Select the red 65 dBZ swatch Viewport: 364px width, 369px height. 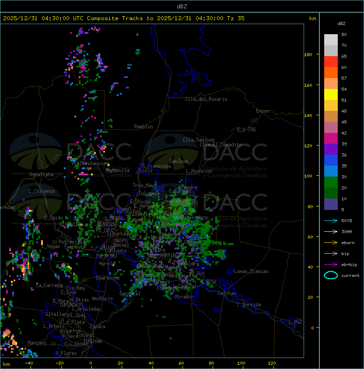(331, 61)
